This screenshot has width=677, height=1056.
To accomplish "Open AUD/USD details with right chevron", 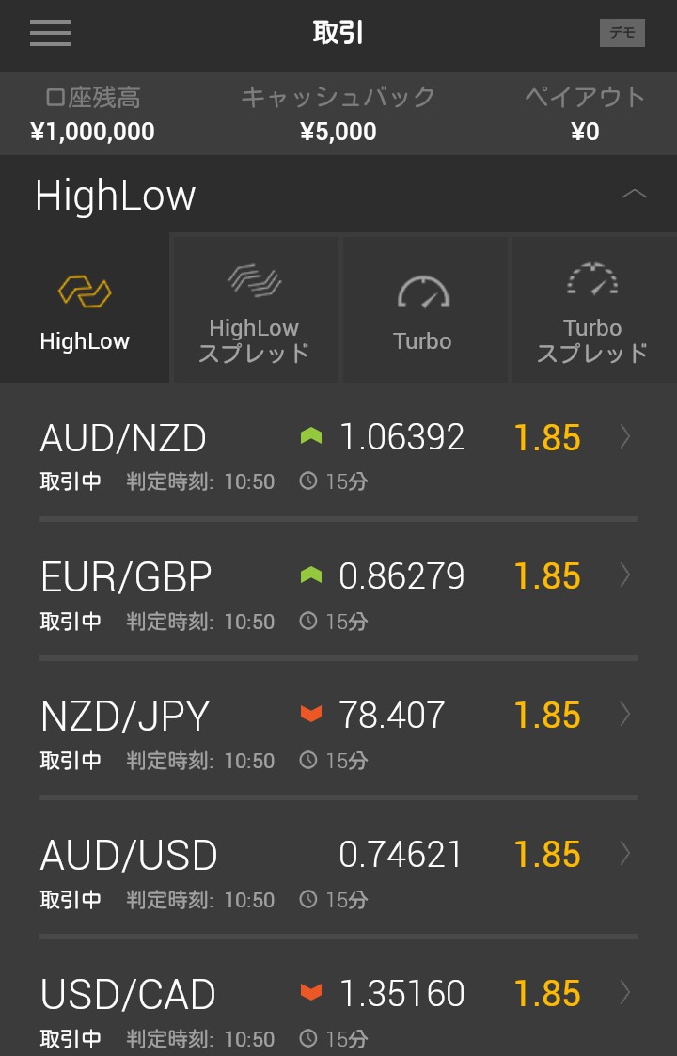I will [x=625, y=854].
